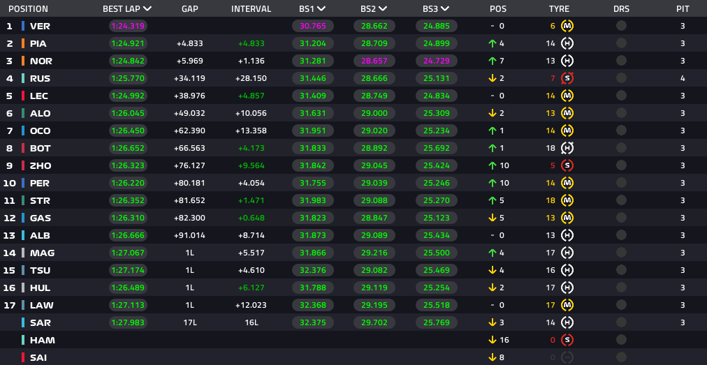707x365 pixels.
Task: Click BOT's hard tyre icon
Action: coord(567,148)
